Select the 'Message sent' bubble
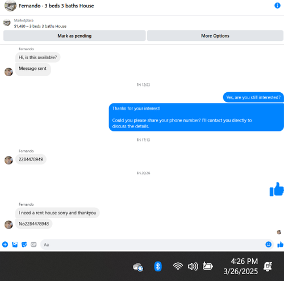The height and width of the screenshot is (281, 284). [33, 69]
